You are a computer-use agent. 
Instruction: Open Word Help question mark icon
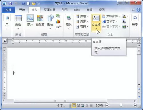pyautogui.click(x=138, y=10)
